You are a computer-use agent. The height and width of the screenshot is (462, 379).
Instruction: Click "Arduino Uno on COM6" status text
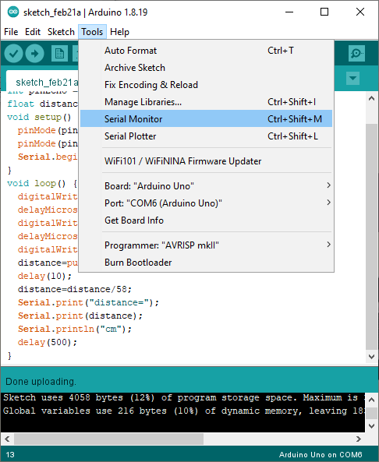tap(321, 455)
